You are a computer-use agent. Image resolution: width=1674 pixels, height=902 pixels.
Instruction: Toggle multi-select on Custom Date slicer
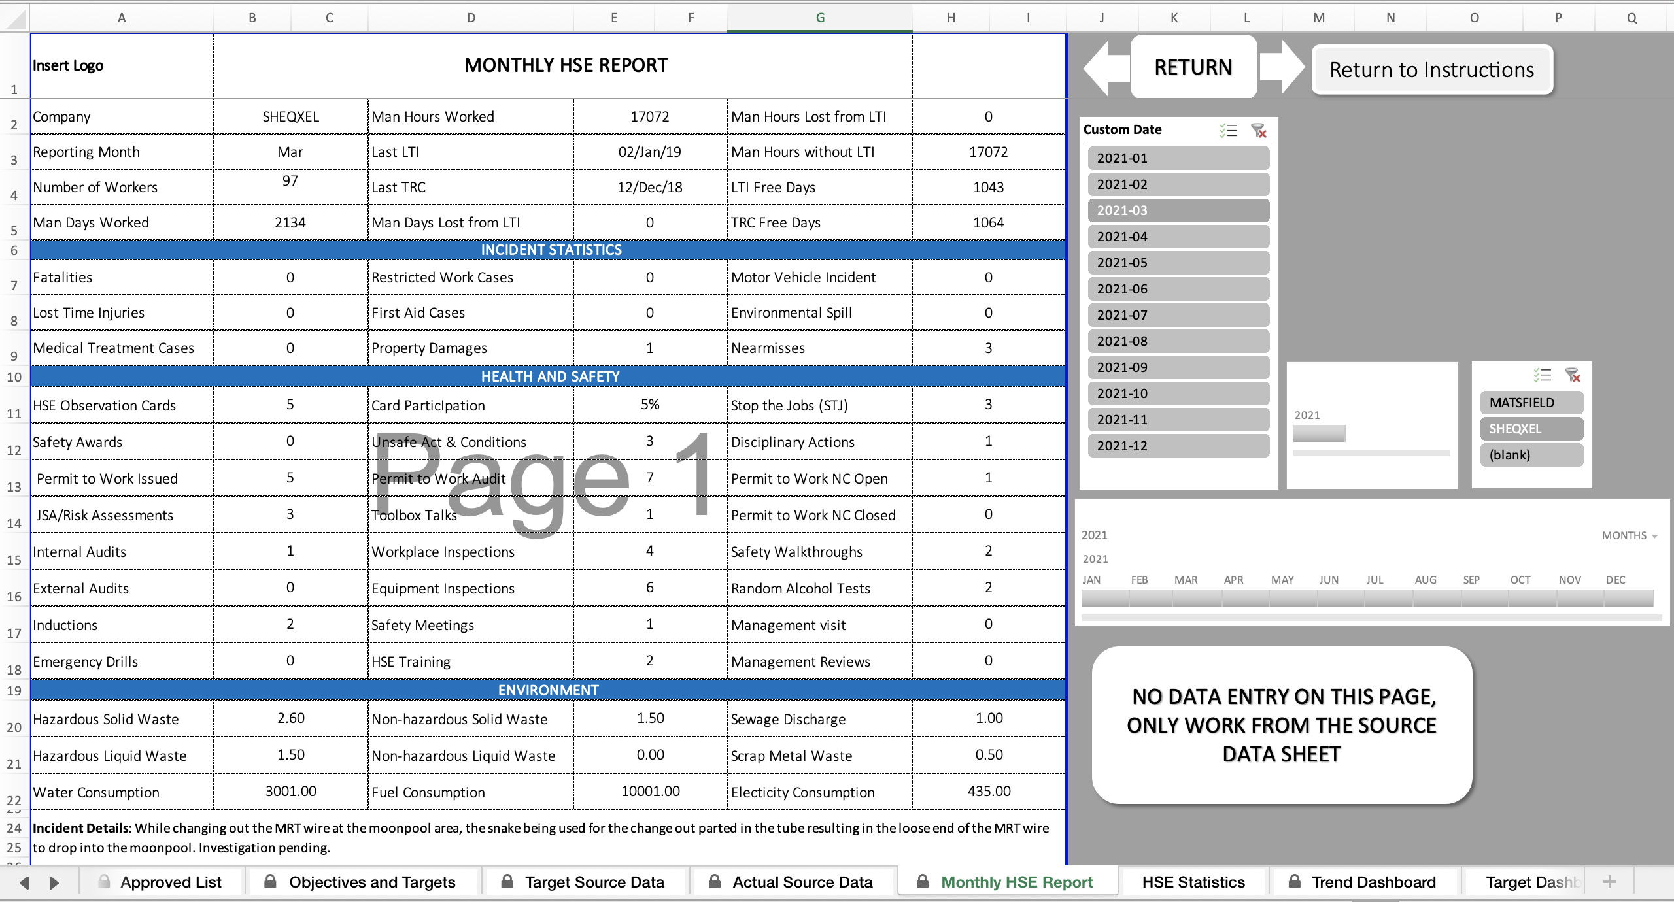click(x=1228, y=130)
